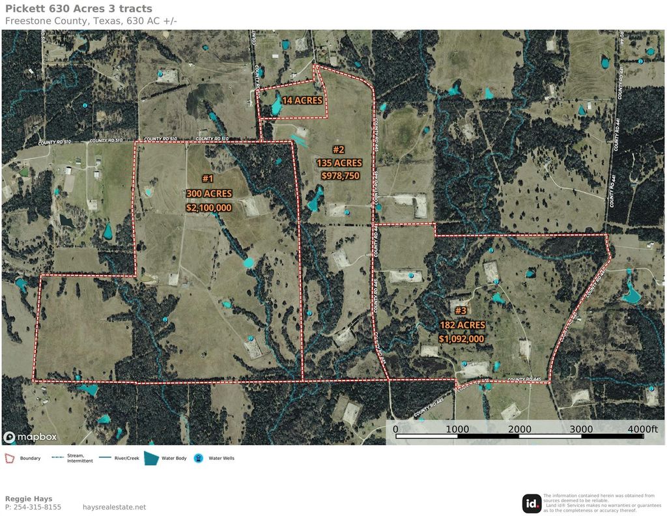This screenshot has width=667, height=516.
Task: Click the Freestone County, Texas subtitle
Action: point(91,21)
